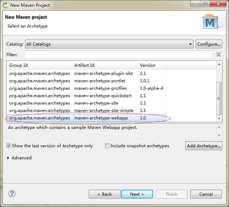This screenshot has width=229, height=207.
Task: Click description box scroll up arrow
Action: (x=219, y=128)
